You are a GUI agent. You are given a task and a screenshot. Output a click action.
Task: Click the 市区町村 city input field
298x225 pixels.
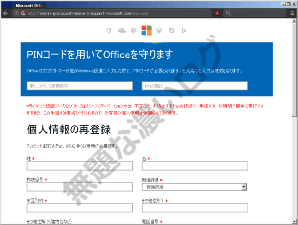click(80, 208)
